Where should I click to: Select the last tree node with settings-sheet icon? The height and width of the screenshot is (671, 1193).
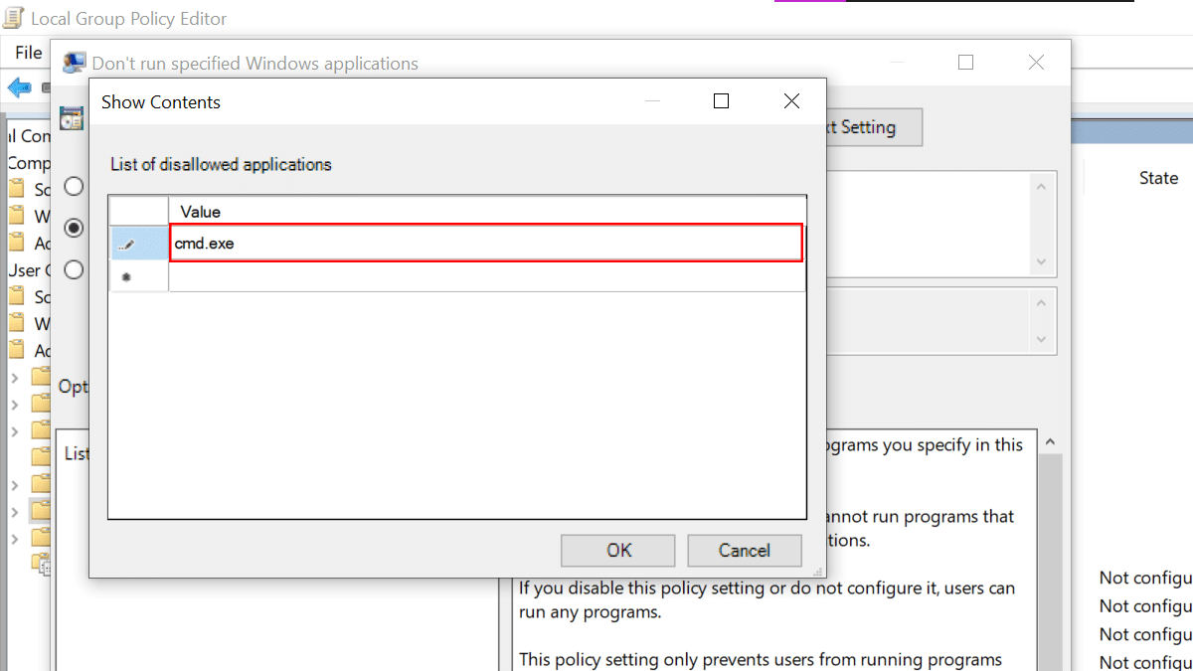41,564
